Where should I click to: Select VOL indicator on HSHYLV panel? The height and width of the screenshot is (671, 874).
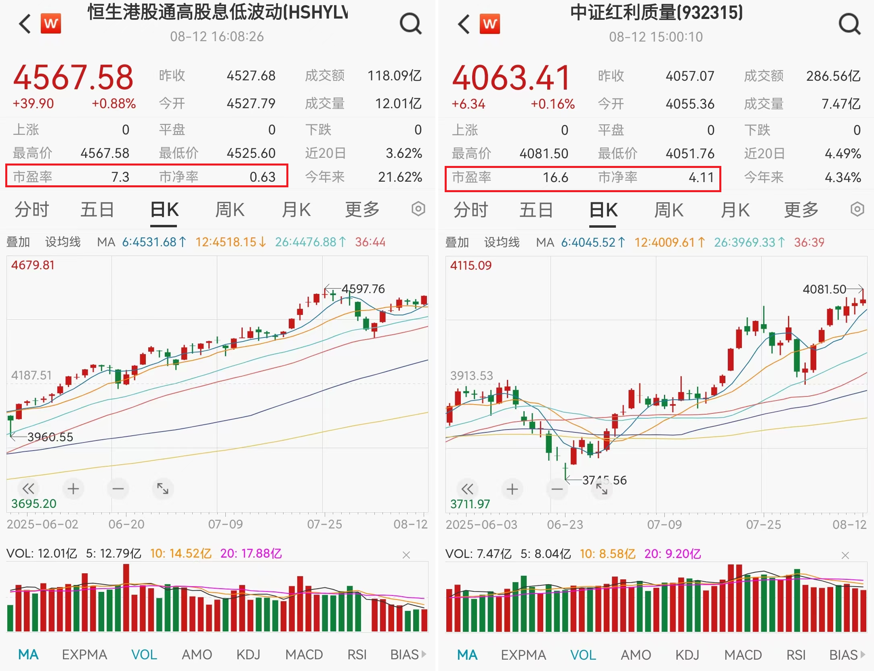144,654
